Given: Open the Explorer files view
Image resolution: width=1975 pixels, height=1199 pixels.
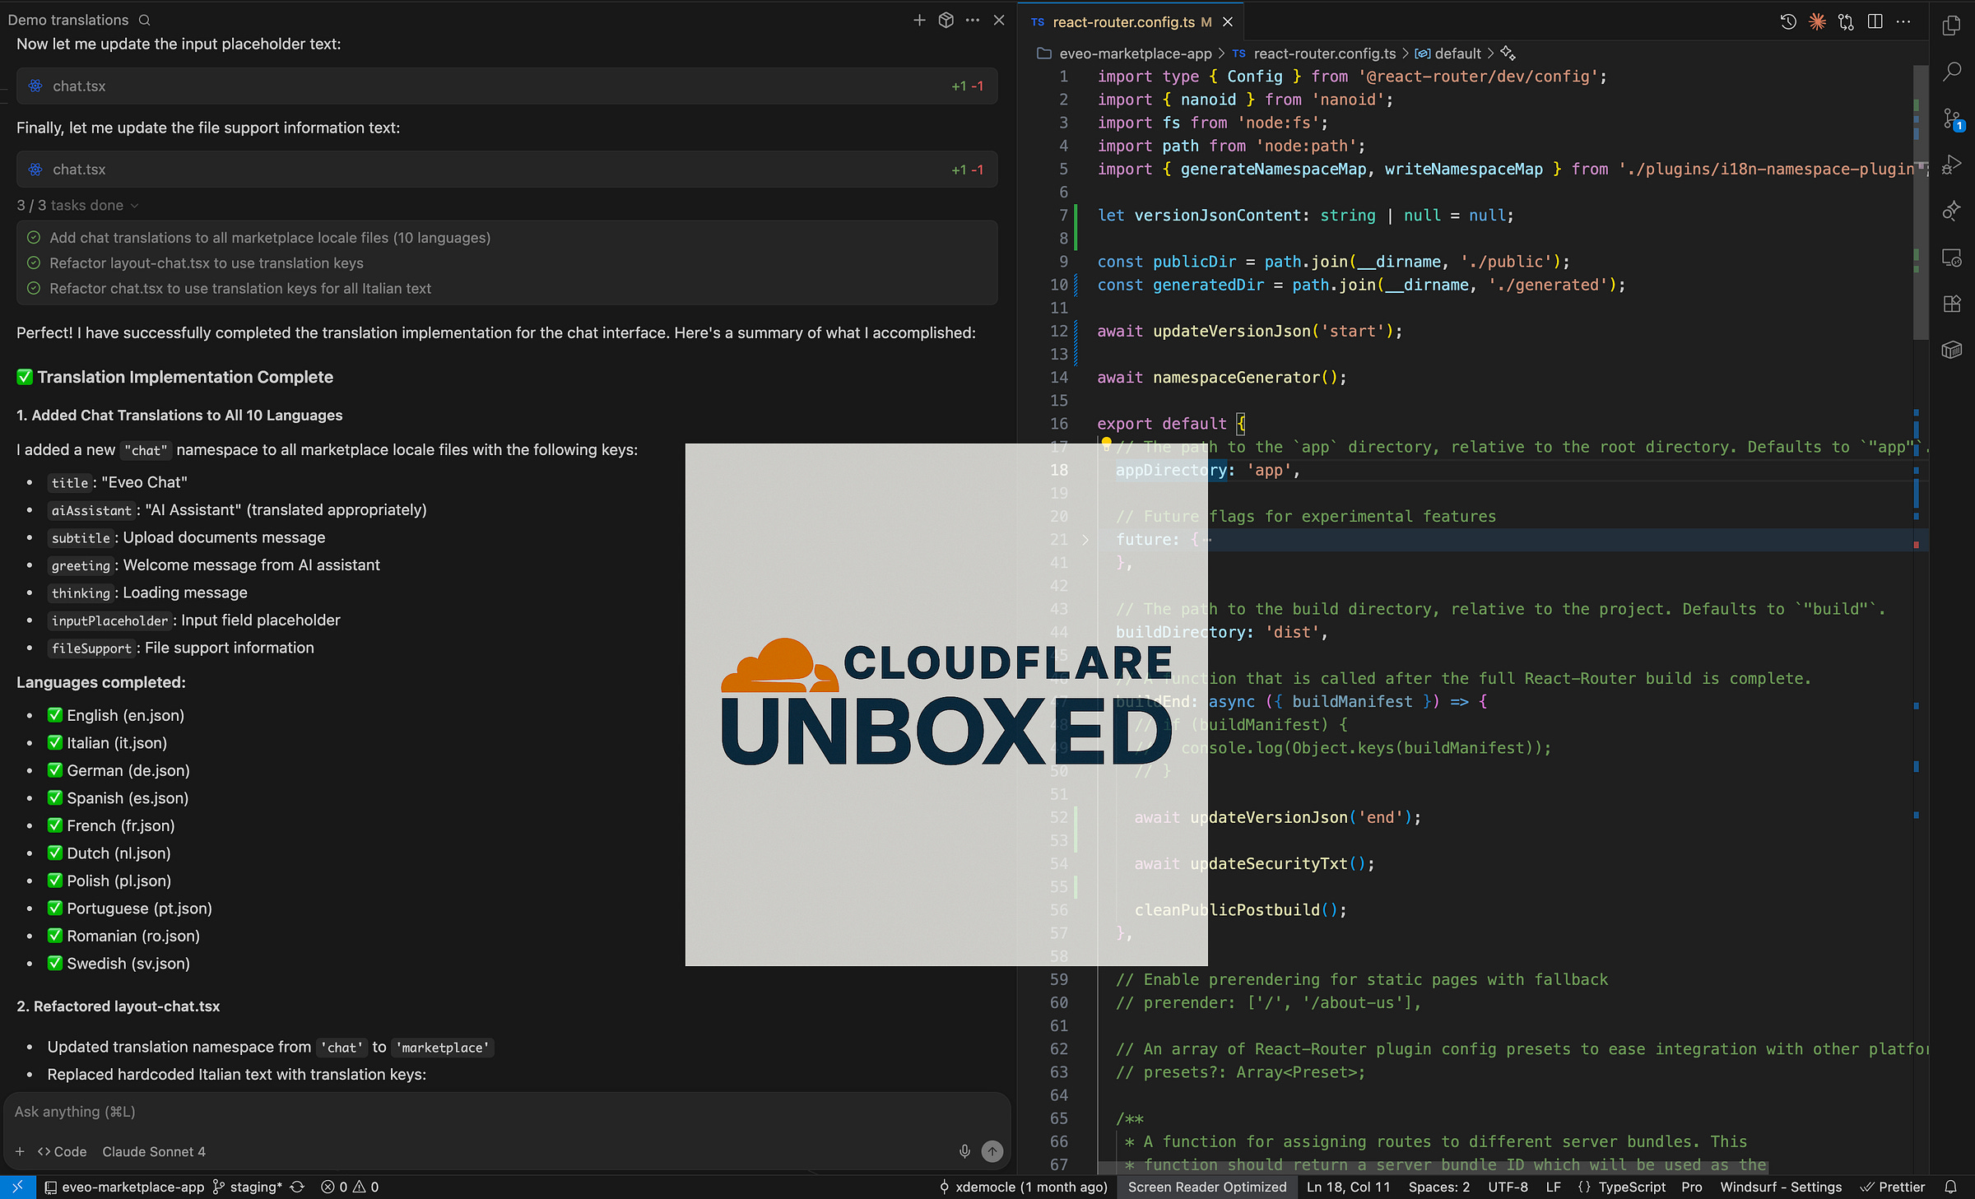Looking at the screenshot, I should click(1951, 26).
